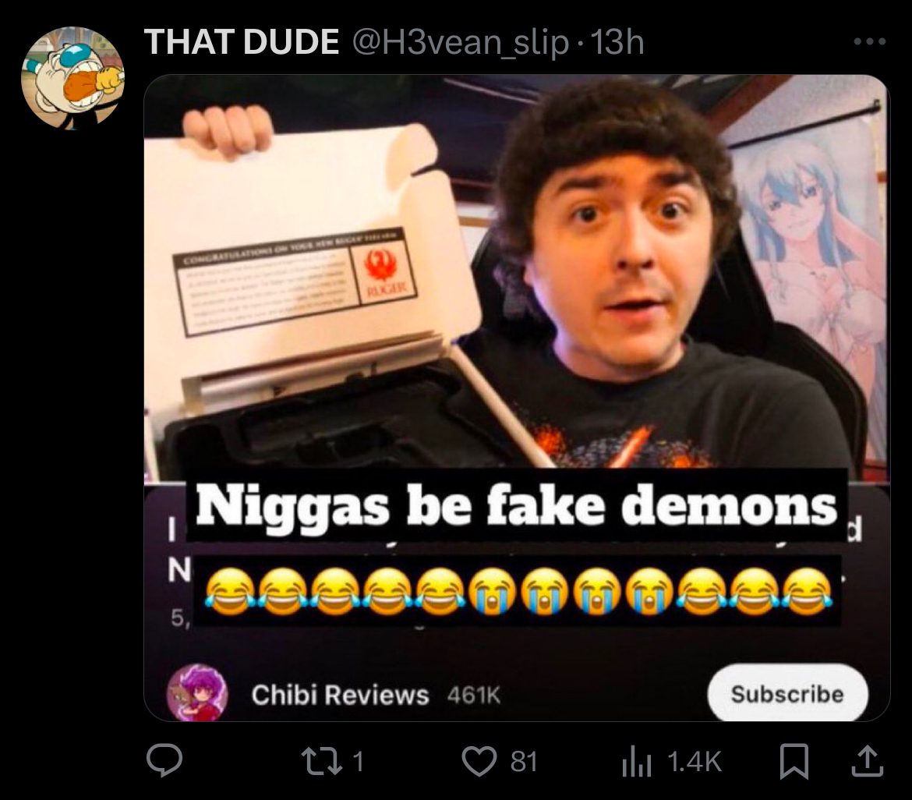This screenshot has height=800, width=912.
Task: Click the Chibi Reviews channel name
Action: 341,695
